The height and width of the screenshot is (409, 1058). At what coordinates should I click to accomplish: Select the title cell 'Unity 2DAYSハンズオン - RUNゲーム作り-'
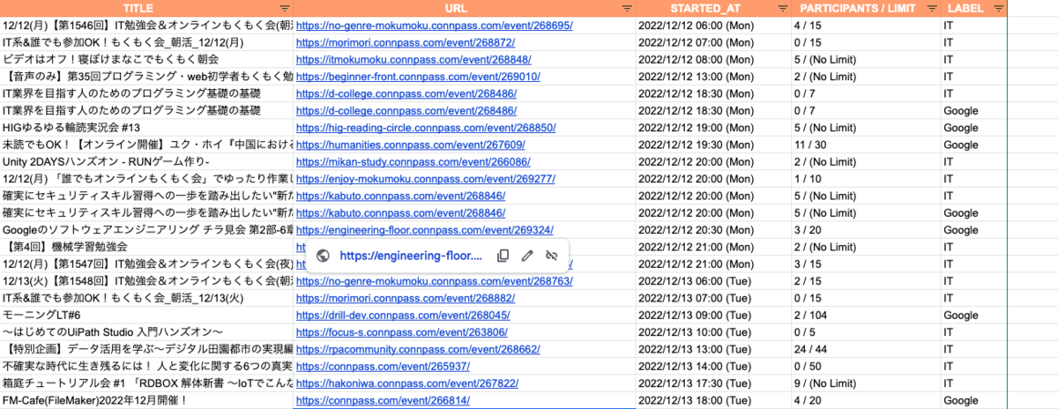(x=146, y=161)
